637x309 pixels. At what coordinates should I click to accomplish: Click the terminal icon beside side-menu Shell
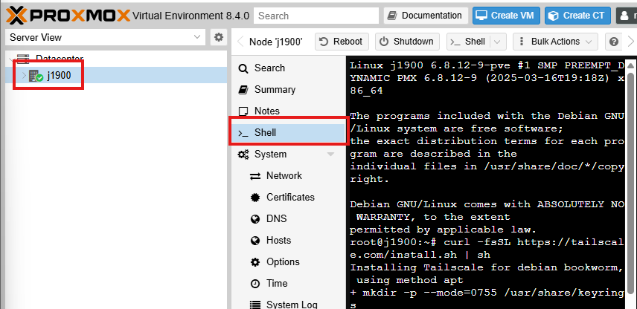click(243, 133)
